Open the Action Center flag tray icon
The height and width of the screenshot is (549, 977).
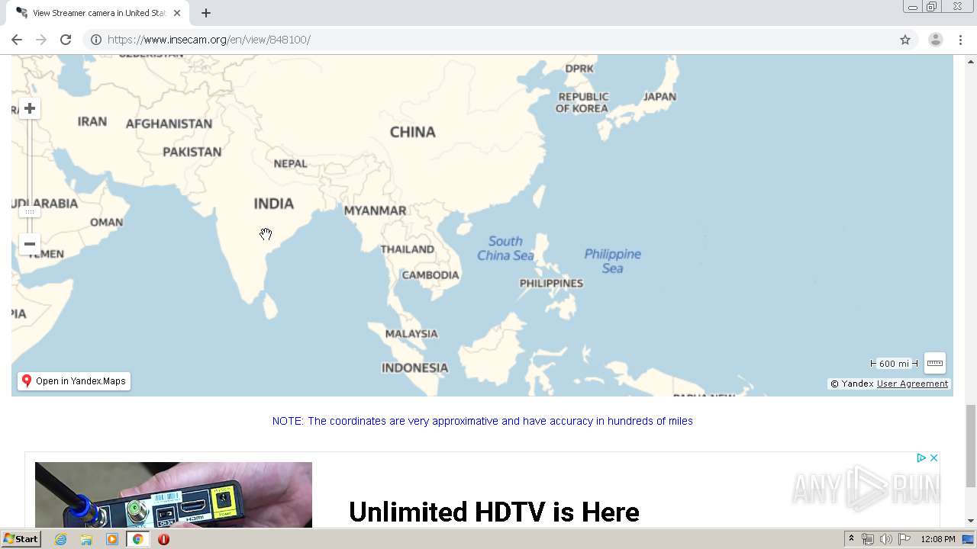904,539
